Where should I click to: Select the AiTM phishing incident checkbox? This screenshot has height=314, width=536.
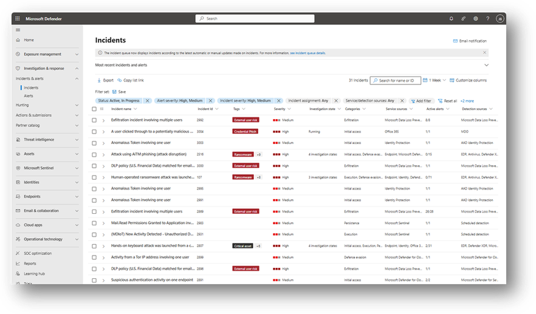tap(94, 154)
